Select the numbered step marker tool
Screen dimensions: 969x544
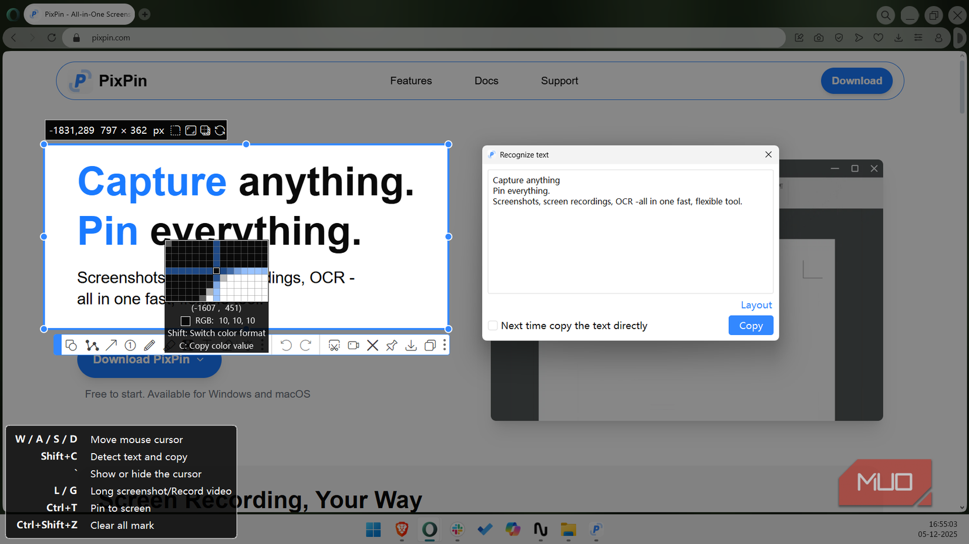coord(130,345)
